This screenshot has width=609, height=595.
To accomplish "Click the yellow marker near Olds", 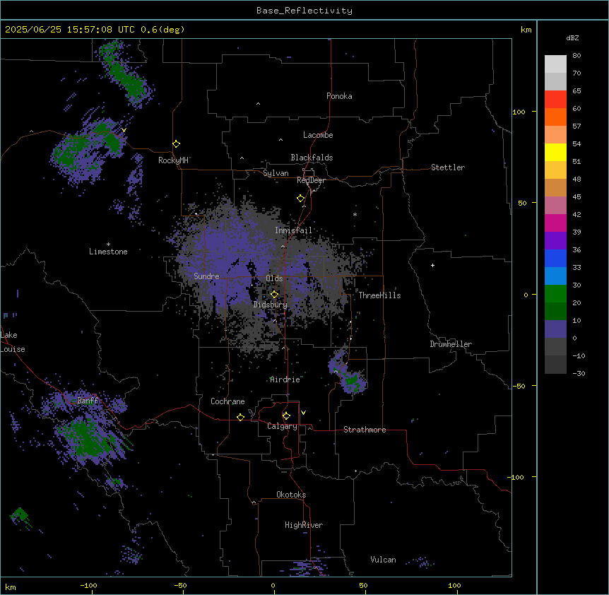I will pyautogui.click(x=274, y=295).
